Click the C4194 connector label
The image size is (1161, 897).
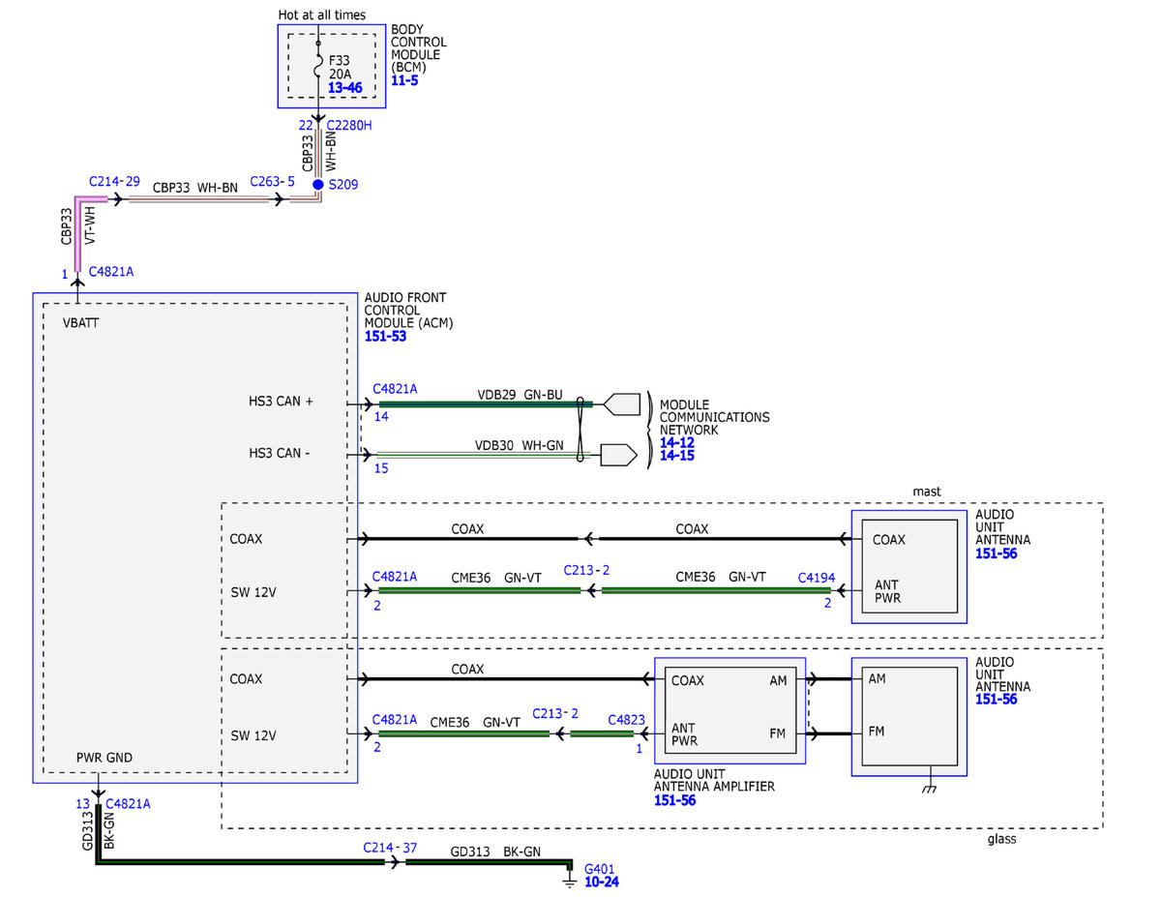(815, 577)
